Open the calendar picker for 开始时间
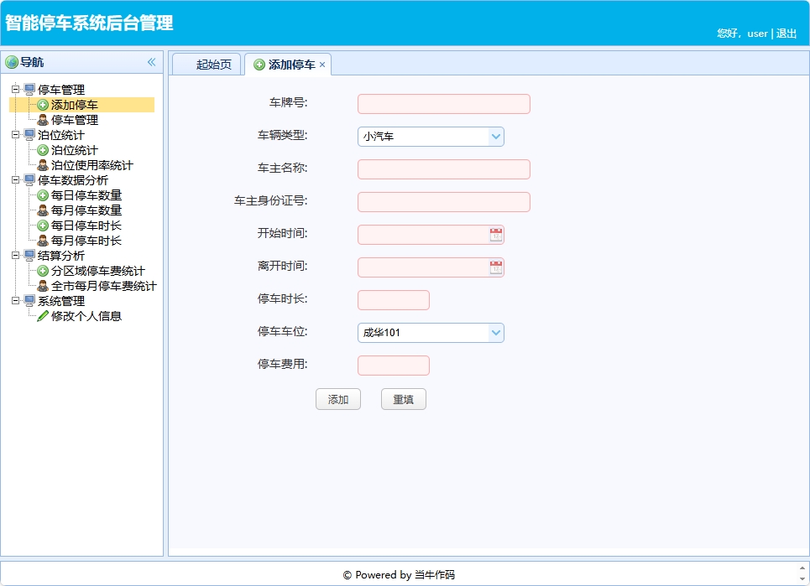This screenshot has height=586, width=810. [x=496, y=234]
